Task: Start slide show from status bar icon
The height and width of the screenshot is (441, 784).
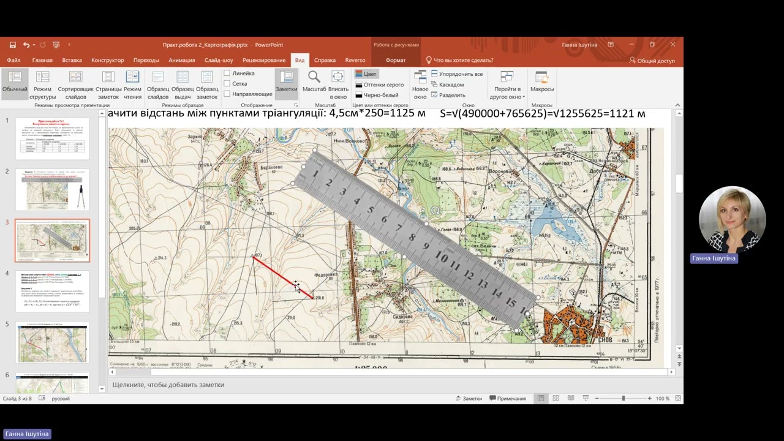Action: coord(586,398)
